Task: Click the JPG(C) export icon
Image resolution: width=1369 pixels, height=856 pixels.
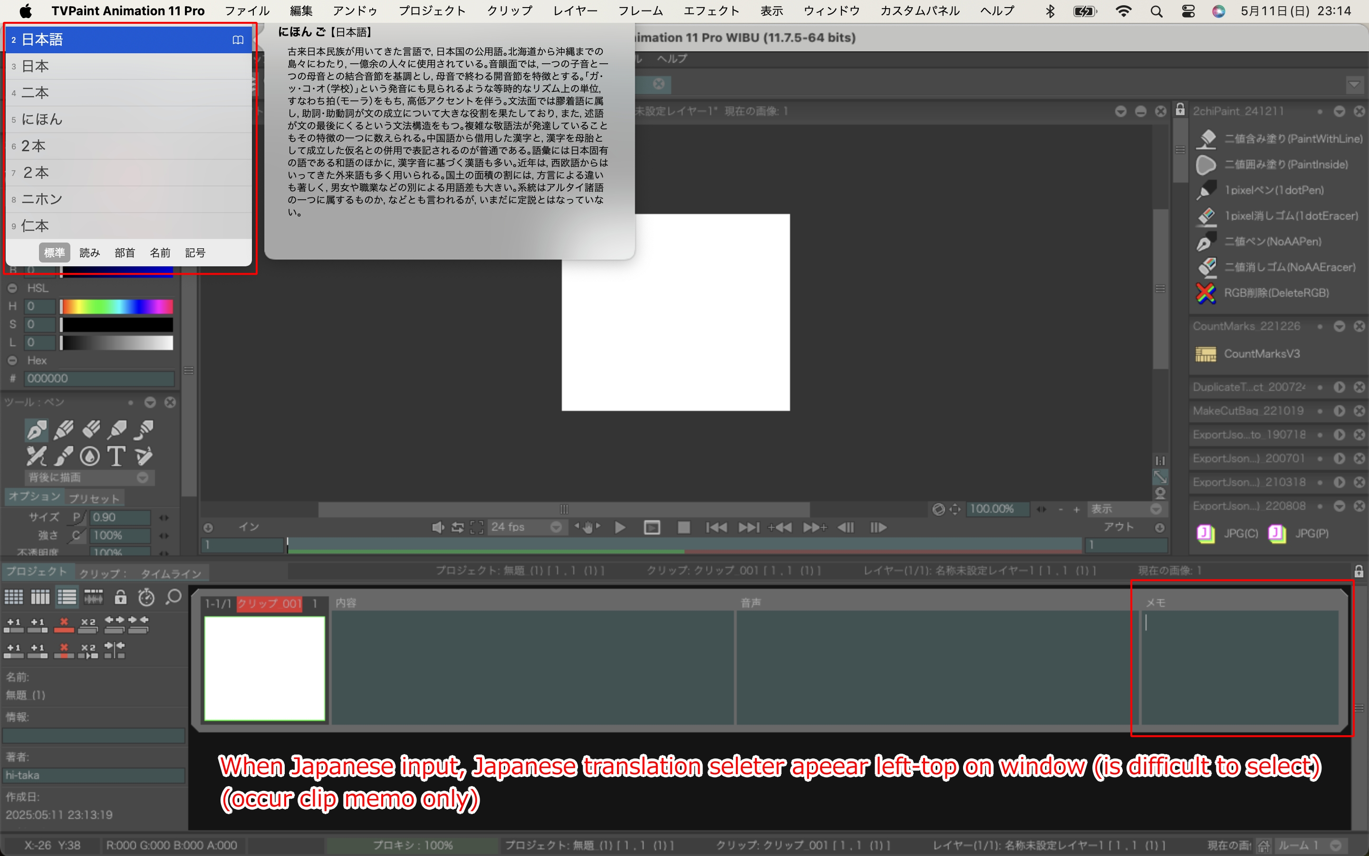Action: (x=1205, y=533)
